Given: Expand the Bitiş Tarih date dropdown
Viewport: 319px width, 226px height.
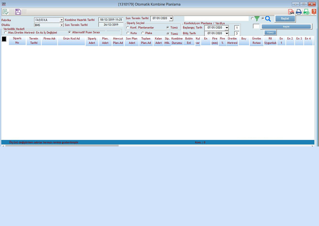Looking at the screenshot, I should pos(227,34).
